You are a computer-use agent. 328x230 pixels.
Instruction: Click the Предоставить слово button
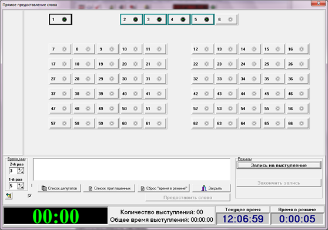pos(188,198)
